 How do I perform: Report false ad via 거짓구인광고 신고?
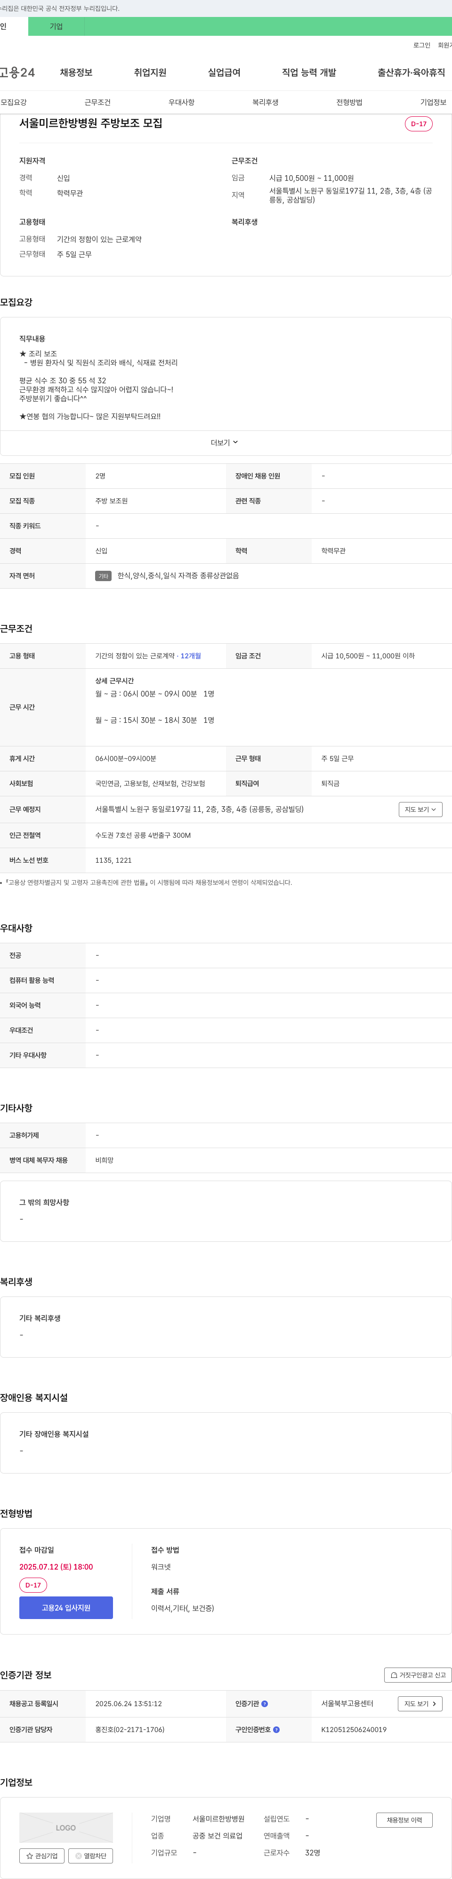coord(418,1675)
